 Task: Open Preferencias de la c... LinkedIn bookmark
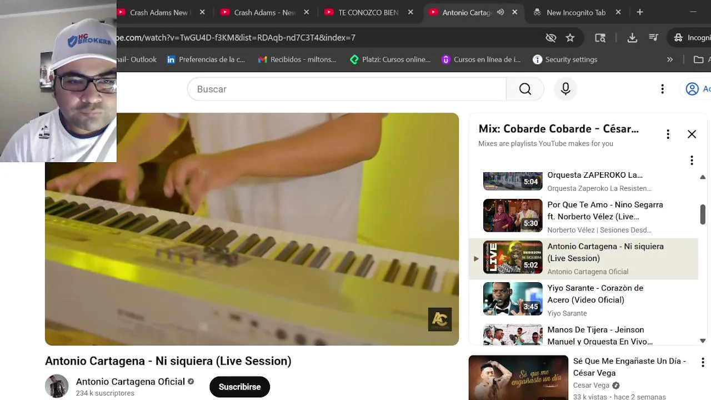206,59
